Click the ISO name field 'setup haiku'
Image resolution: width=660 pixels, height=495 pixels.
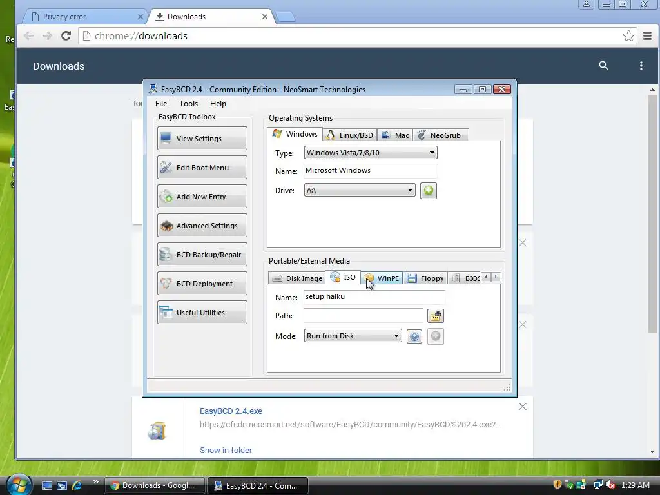pyautogui.click(x=374, y=296)
